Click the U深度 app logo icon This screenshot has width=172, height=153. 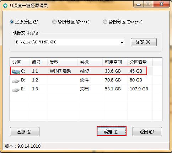[5, 6]
